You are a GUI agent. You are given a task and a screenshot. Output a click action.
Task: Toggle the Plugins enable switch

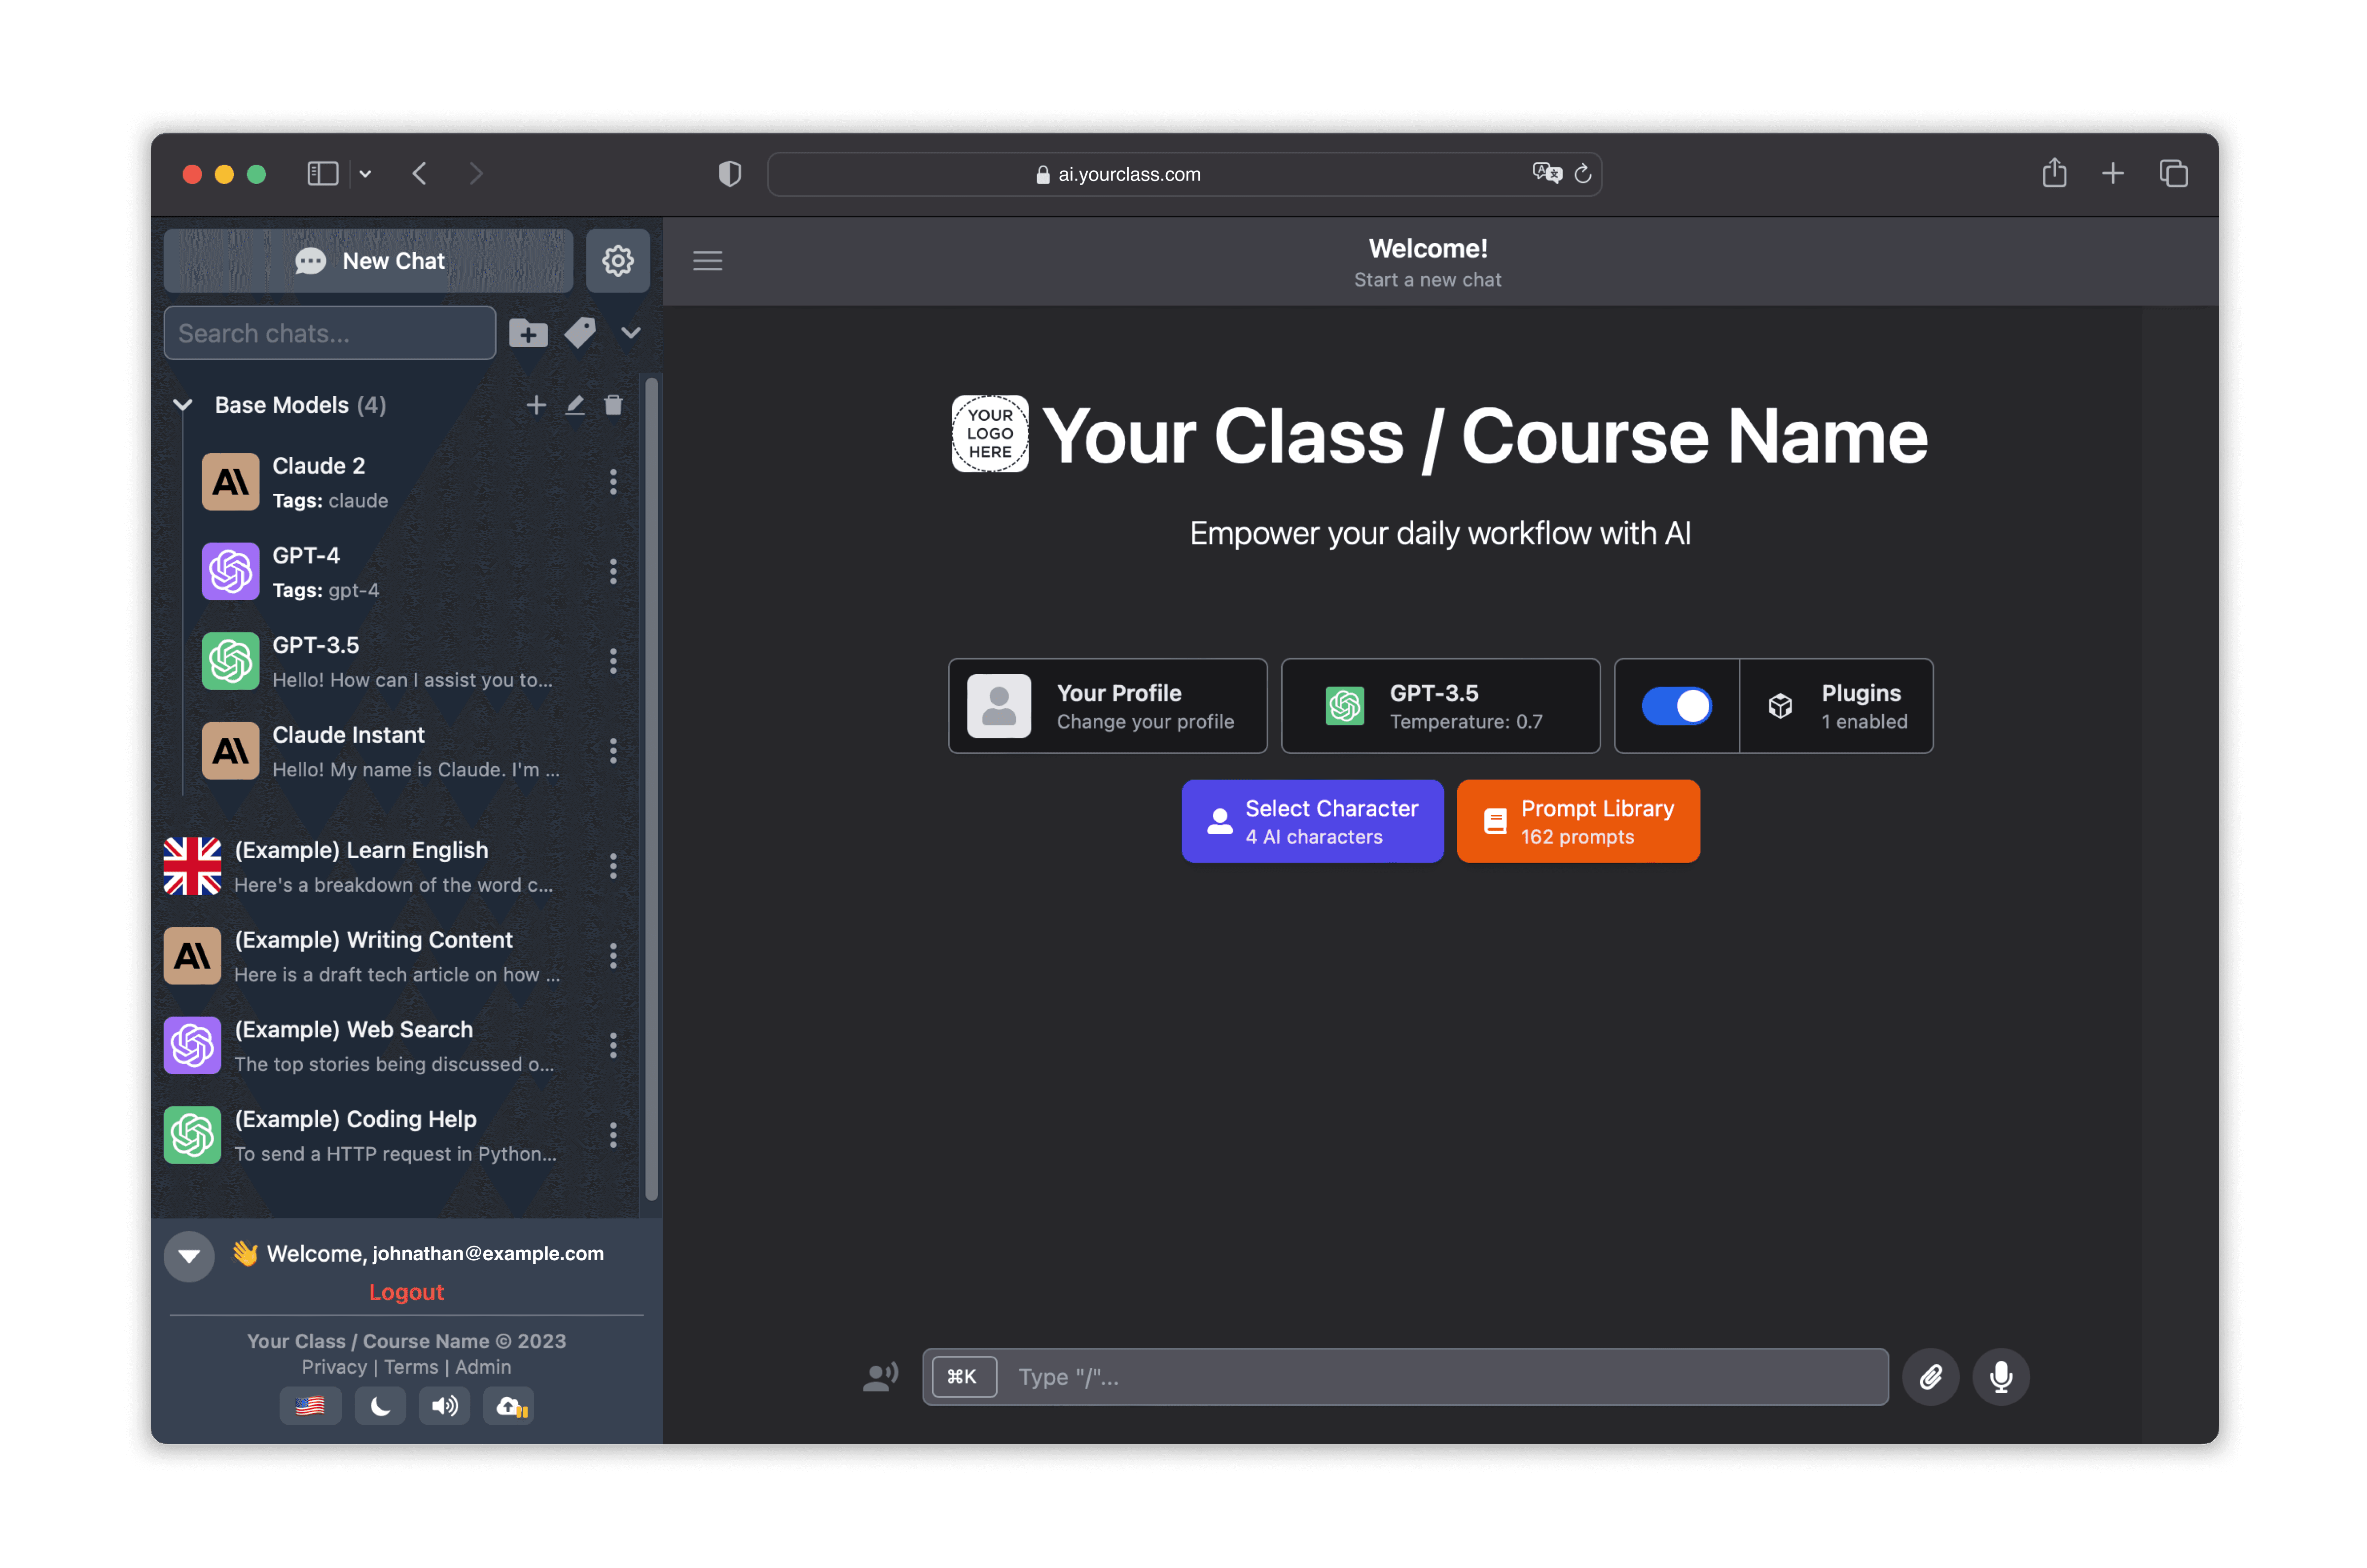[x=1676, y=706]
